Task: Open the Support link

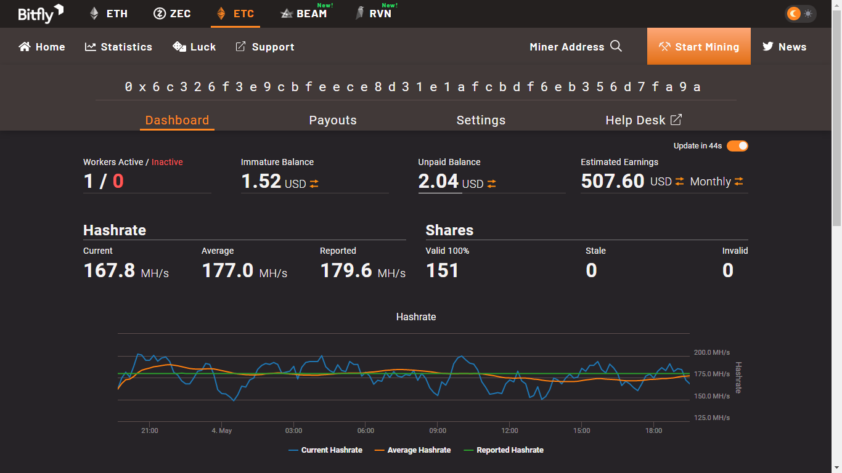Action: [x=265, y=47]
